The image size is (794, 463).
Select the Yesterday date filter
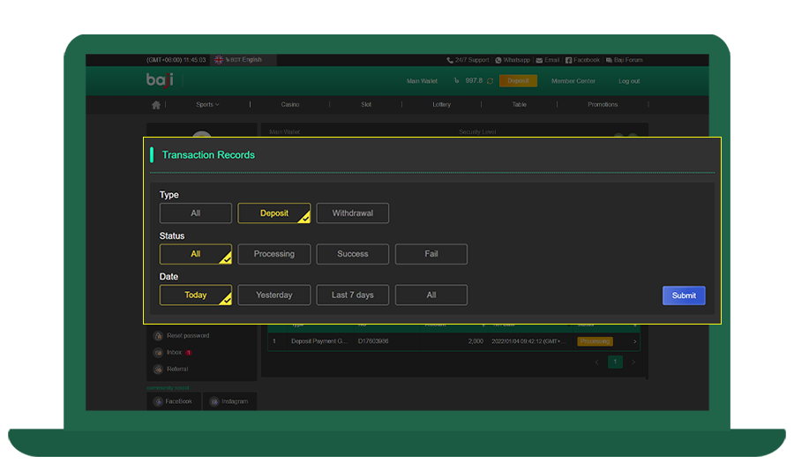pos(273,295)
